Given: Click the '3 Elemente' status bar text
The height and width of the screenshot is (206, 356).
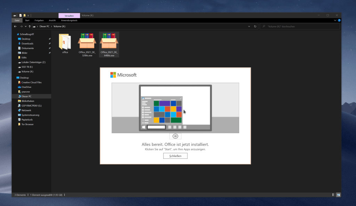Looking at the screenshot, I should 20,195.
